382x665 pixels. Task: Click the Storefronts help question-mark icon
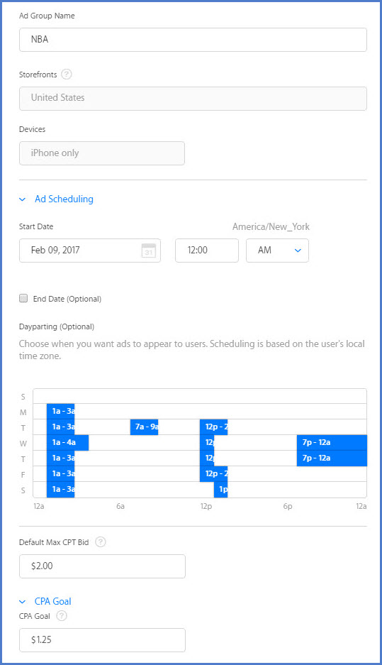(67, 75)
